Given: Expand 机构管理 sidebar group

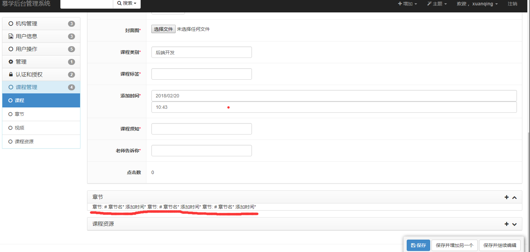Looking at the screenshot, I should [41, 23].
